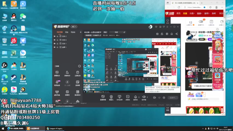Open hamburger menu in streaming app title bar

click(x=167, y=27)
